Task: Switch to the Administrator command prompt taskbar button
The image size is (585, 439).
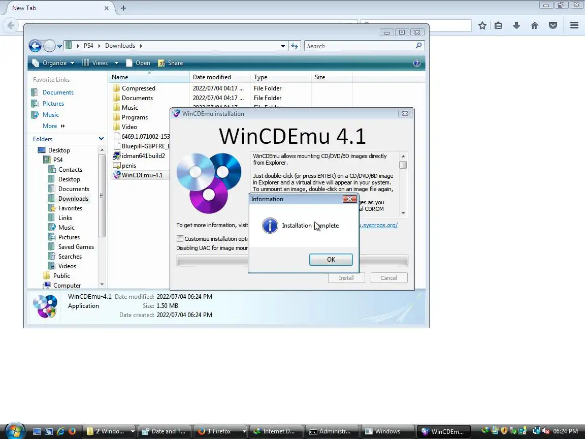Action: click(332, 431)
